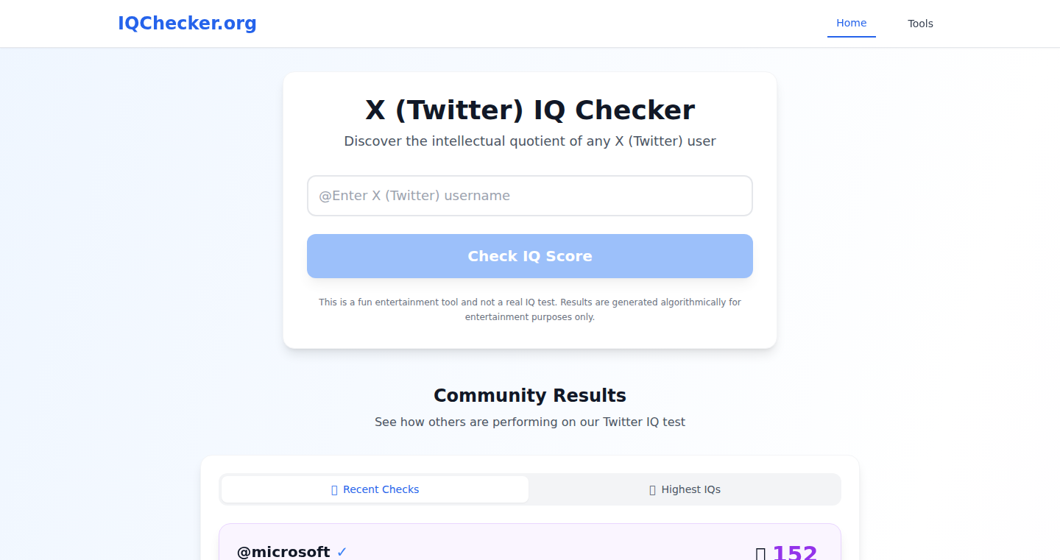The height and width of the screenshot is (560, 1060).
Task: Click the white checker form card background
Action: click(530, 335)
